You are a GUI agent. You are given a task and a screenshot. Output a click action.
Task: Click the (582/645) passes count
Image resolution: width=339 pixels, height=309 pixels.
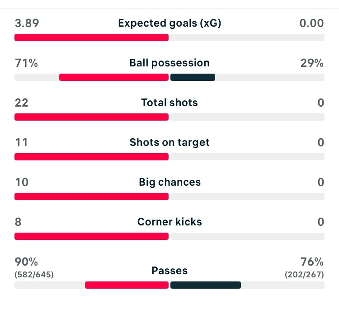coord(34,274)
